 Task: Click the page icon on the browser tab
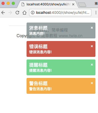23,4
